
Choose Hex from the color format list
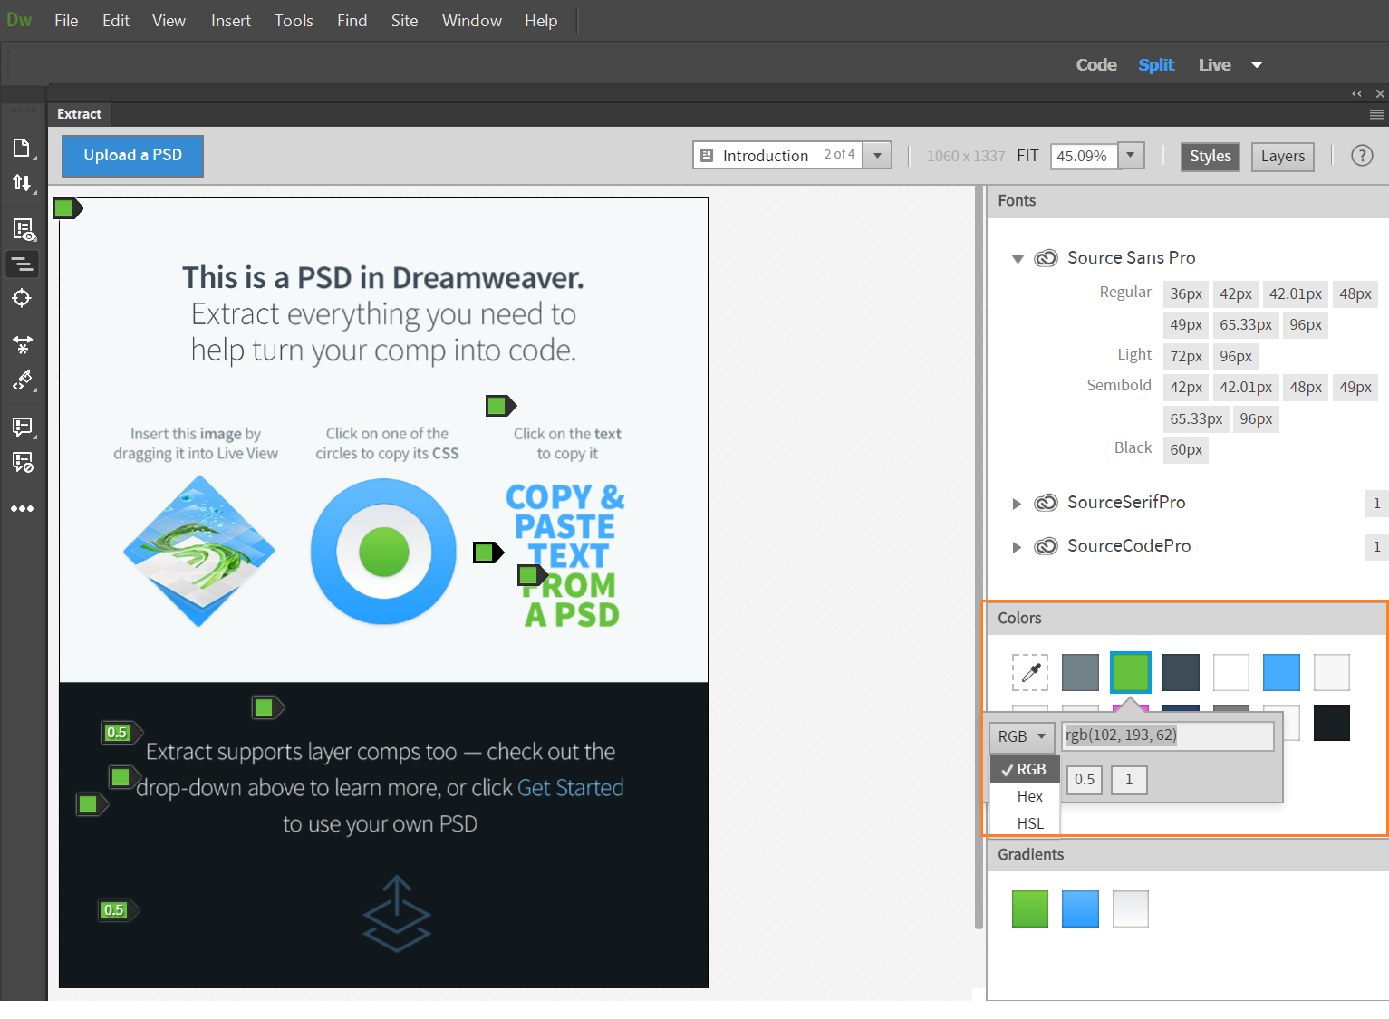click(x=1026, y=796)
